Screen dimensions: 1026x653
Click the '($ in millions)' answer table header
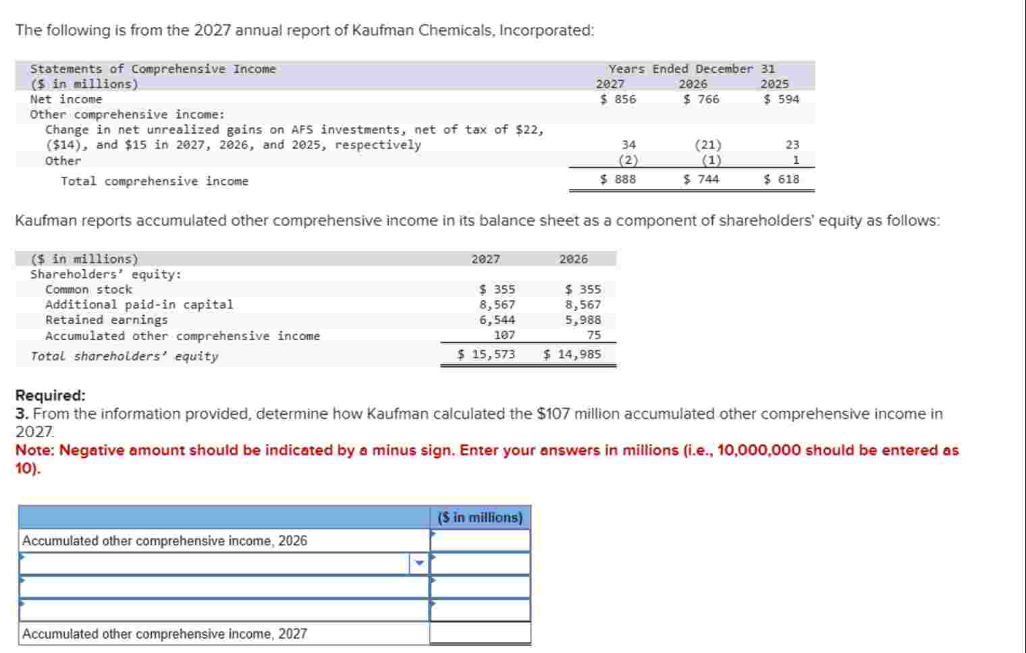480,517
